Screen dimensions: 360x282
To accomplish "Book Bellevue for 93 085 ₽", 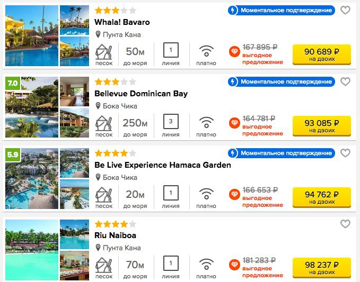I will point(322,126).
